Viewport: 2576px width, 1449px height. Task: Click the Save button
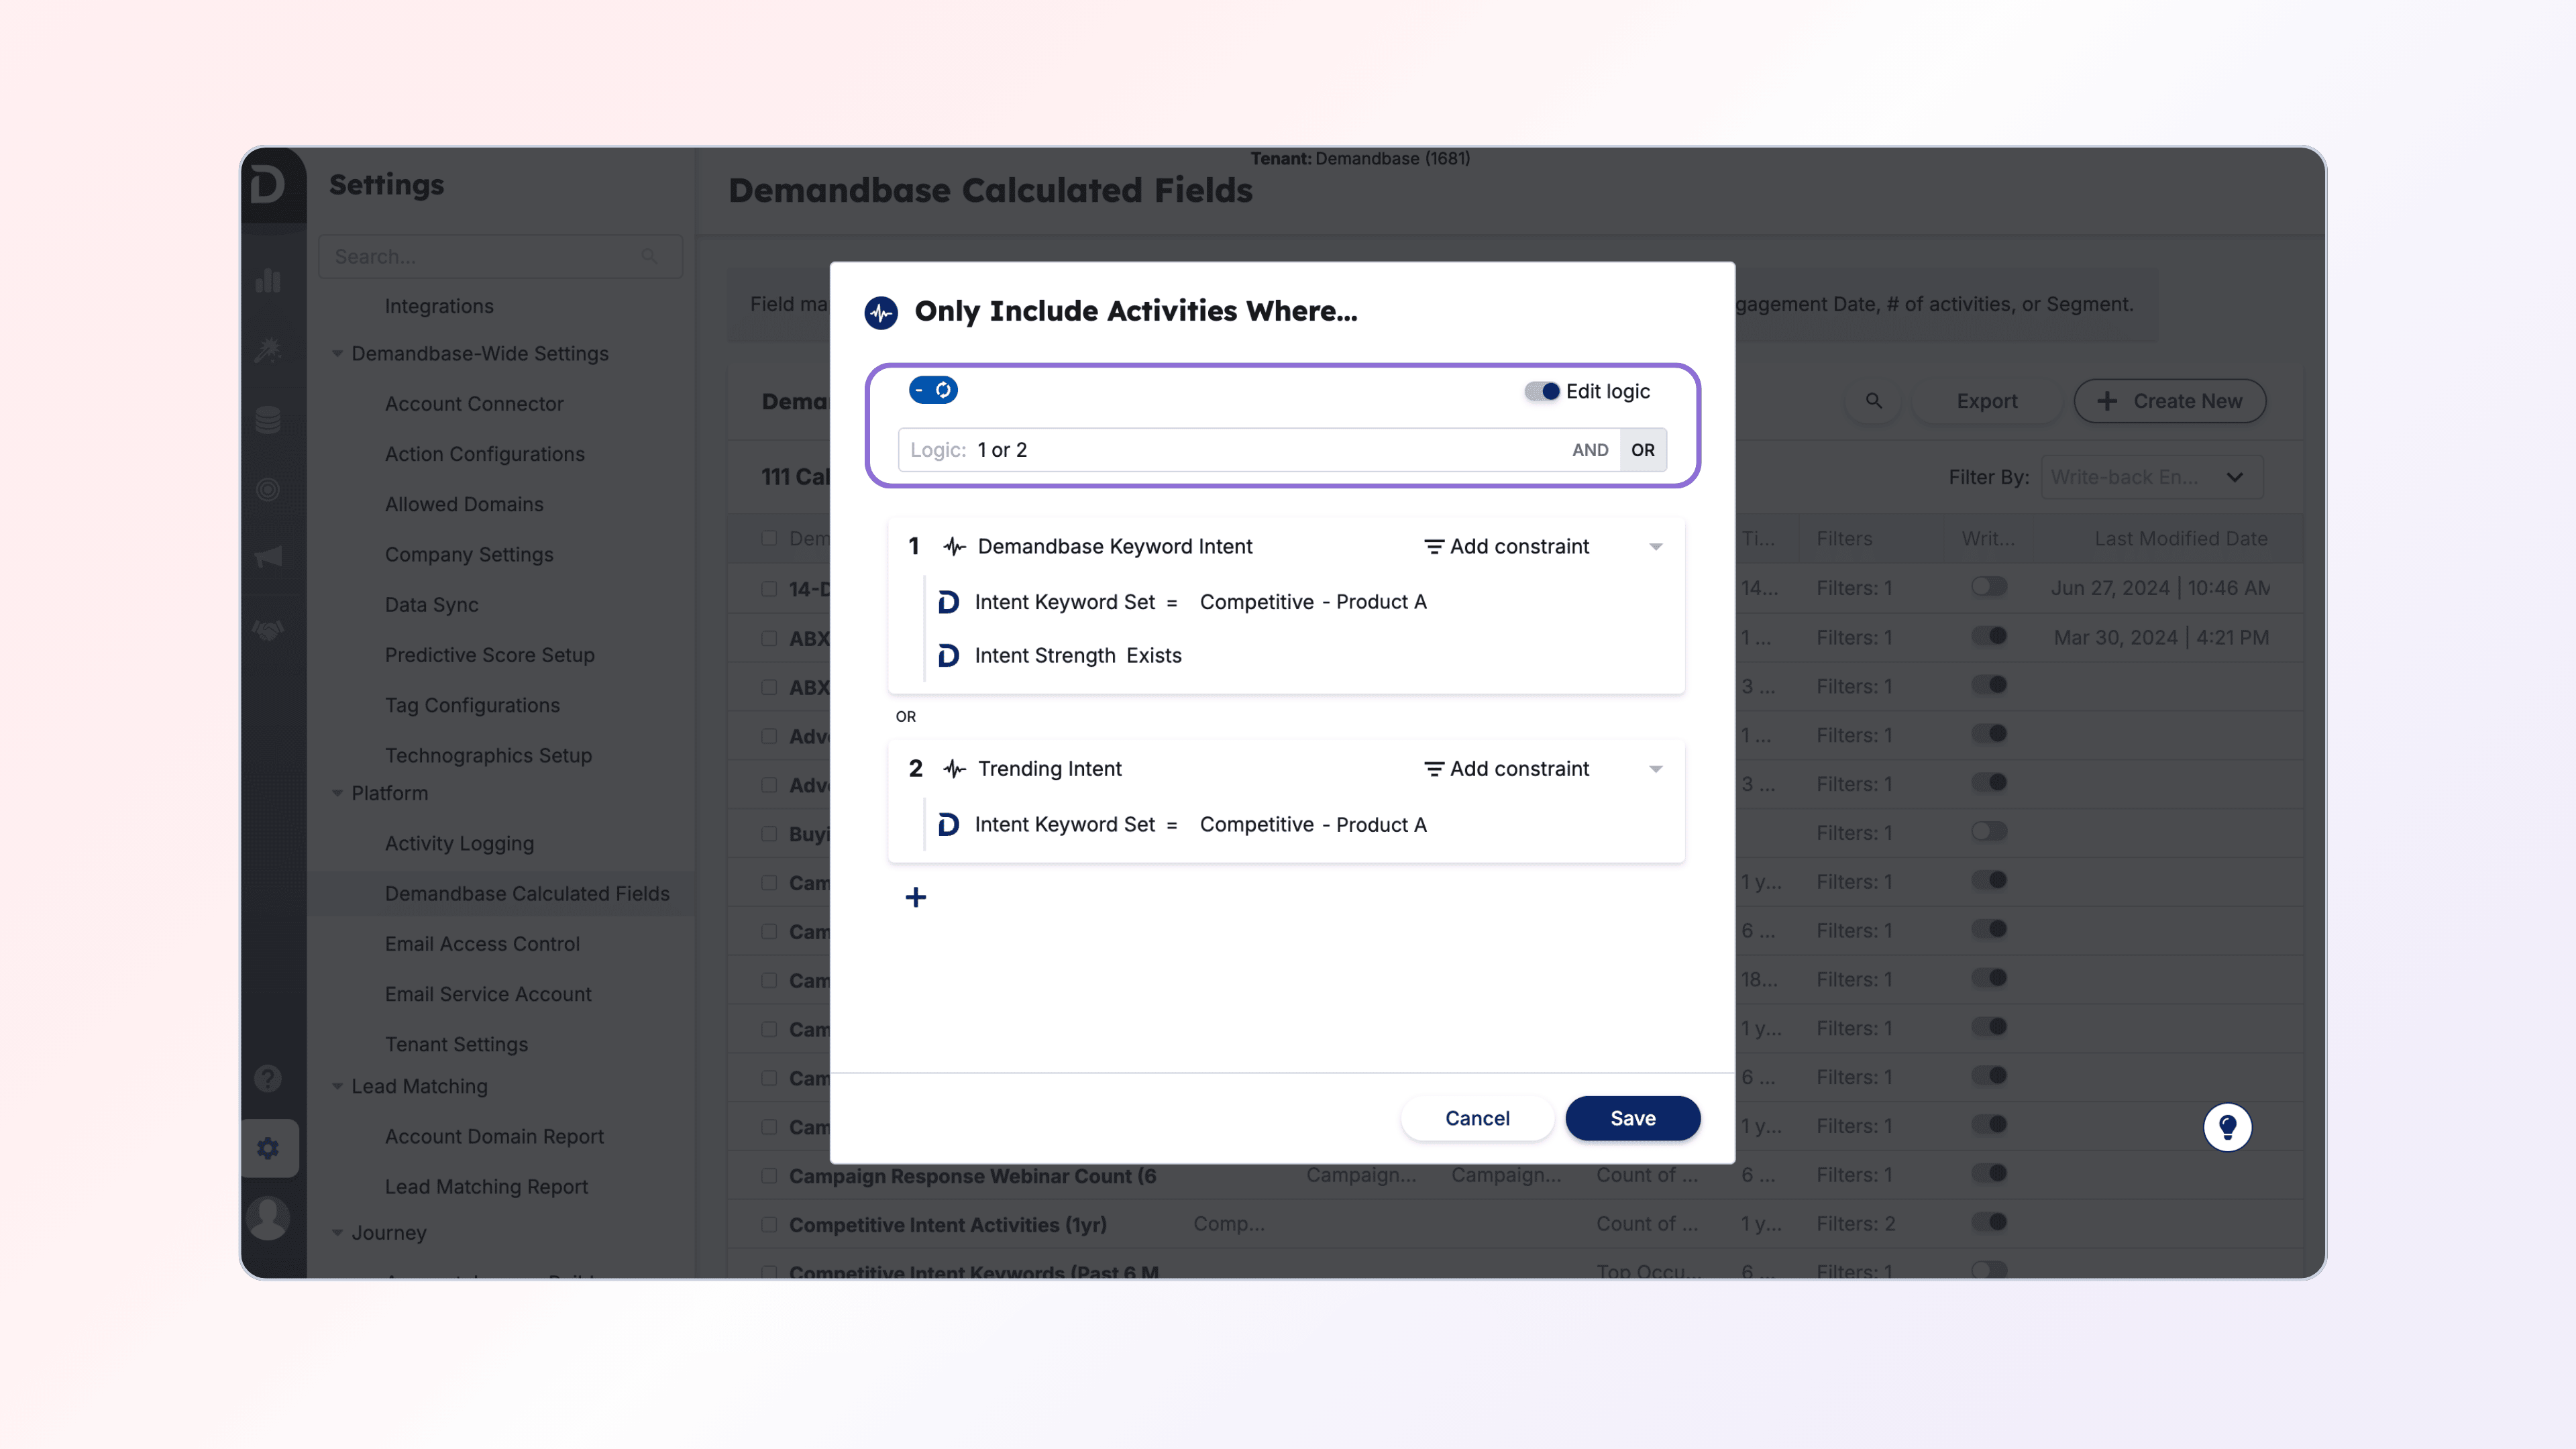[1632, 1118]
